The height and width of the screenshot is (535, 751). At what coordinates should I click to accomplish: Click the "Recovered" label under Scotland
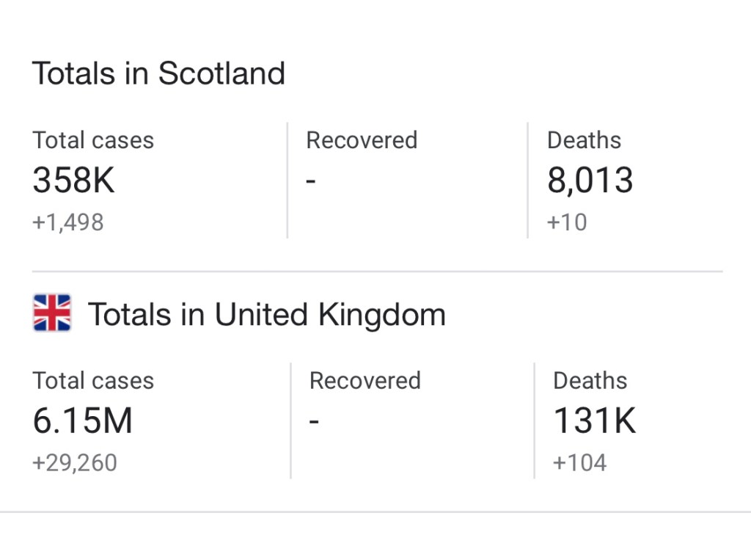pos(362,140)
